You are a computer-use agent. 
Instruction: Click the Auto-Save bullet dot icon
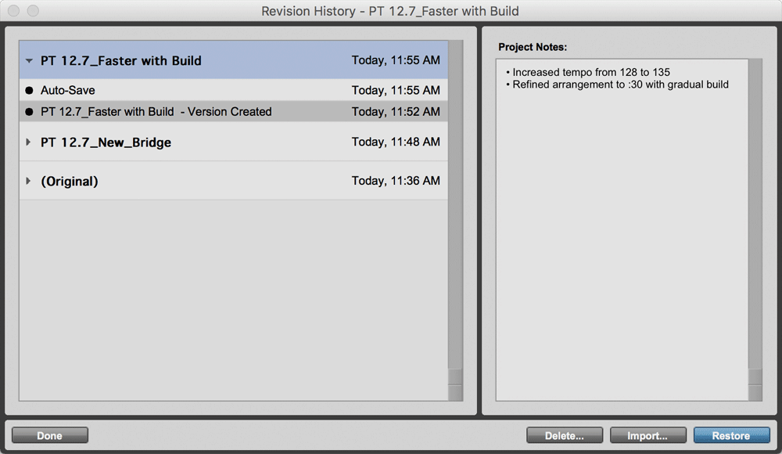[x=29, y=90]
